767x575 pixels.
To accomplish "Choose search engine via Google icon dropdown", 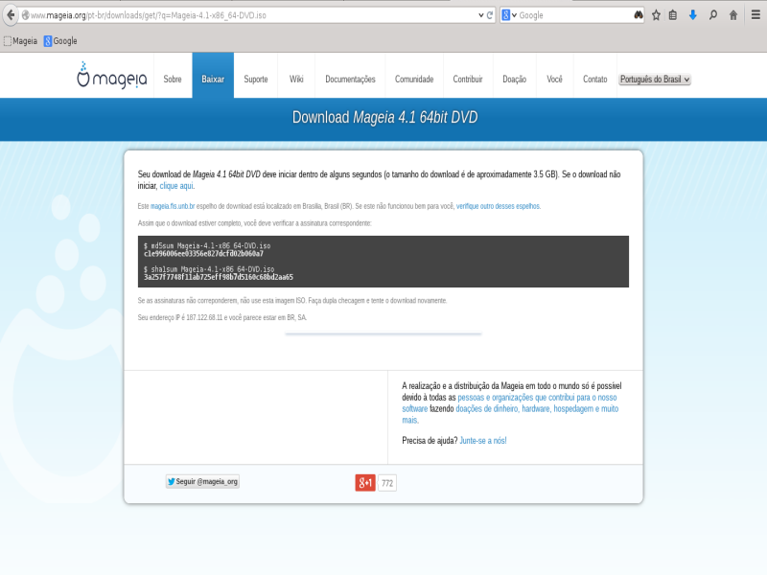I will coord(509,15).
